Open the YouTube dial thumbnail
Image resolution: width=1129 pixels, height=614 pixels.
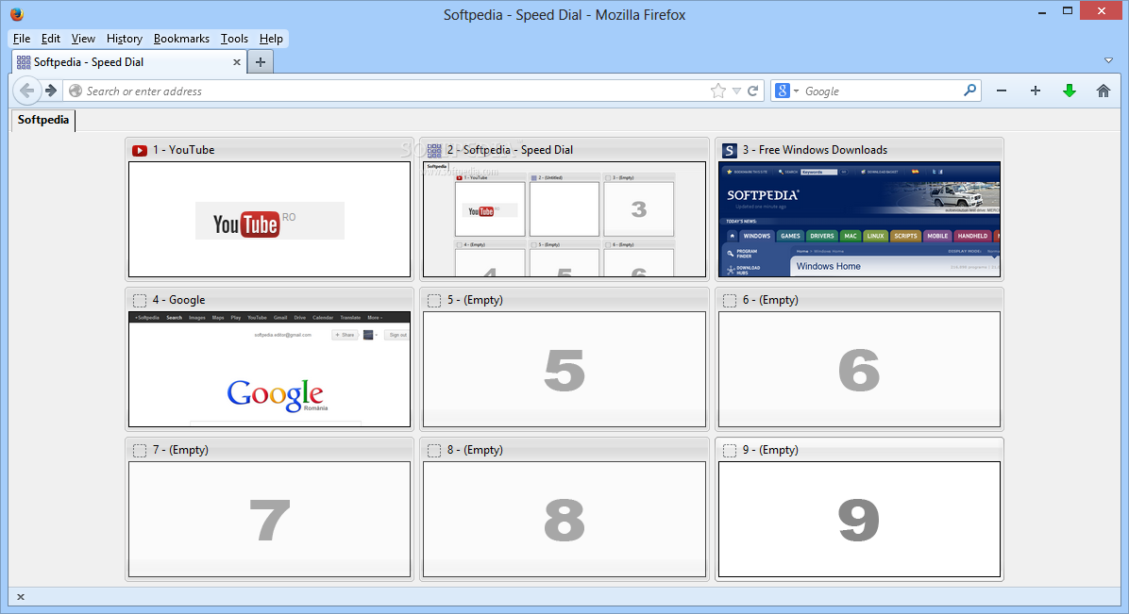tap(269, 219)
